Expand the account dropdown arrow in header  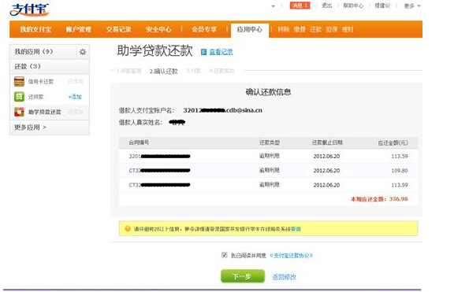(x=273, y=6)
